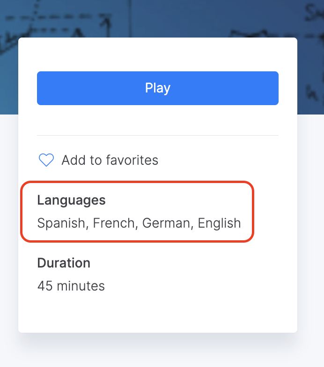Viewport: 324px width, 367px height.
Task: Click the word German in languages
Action: pos(167,223)
